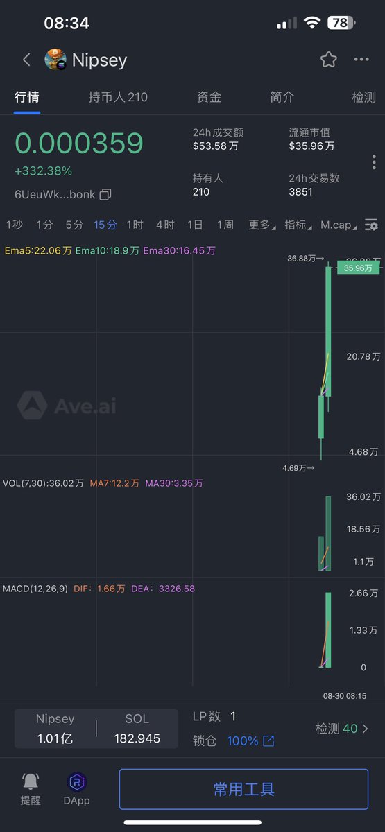
Task: Open chart settings gear icon
Action: (x=372, y=225)
